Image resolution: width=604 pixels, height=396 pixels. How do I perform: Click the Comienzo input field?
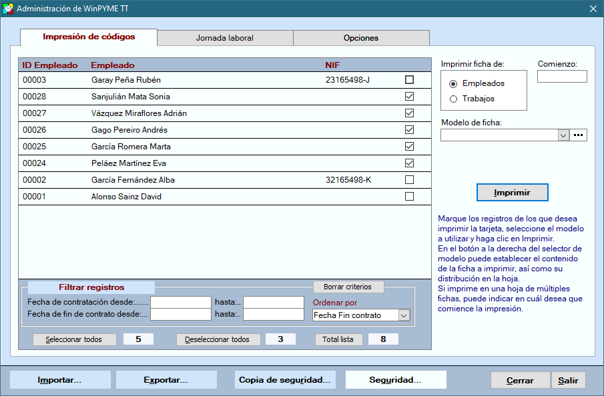pyautogui.click(x=562, y=77)
